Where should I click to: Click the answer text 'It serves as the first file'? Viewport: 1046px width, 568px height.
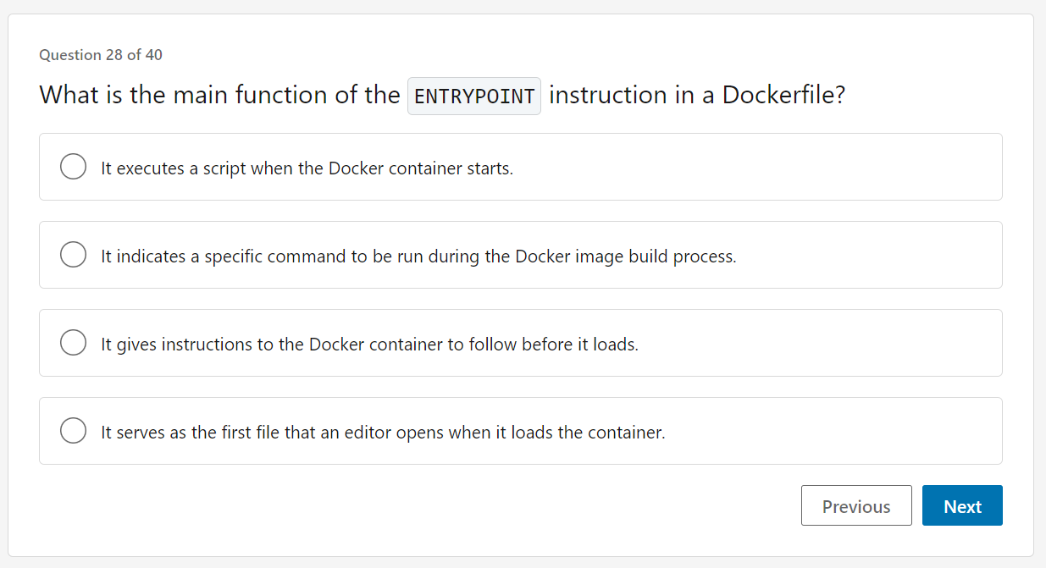click(383, 433)
